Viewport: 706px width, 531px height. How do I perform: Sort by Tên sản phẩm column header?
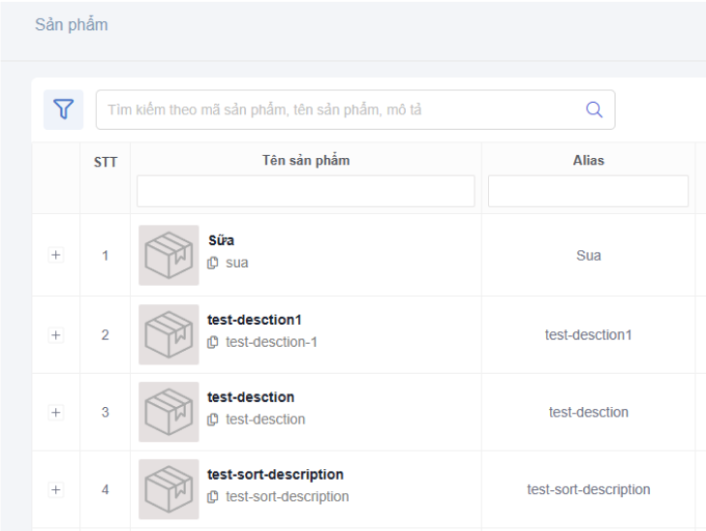click(305, 161)
